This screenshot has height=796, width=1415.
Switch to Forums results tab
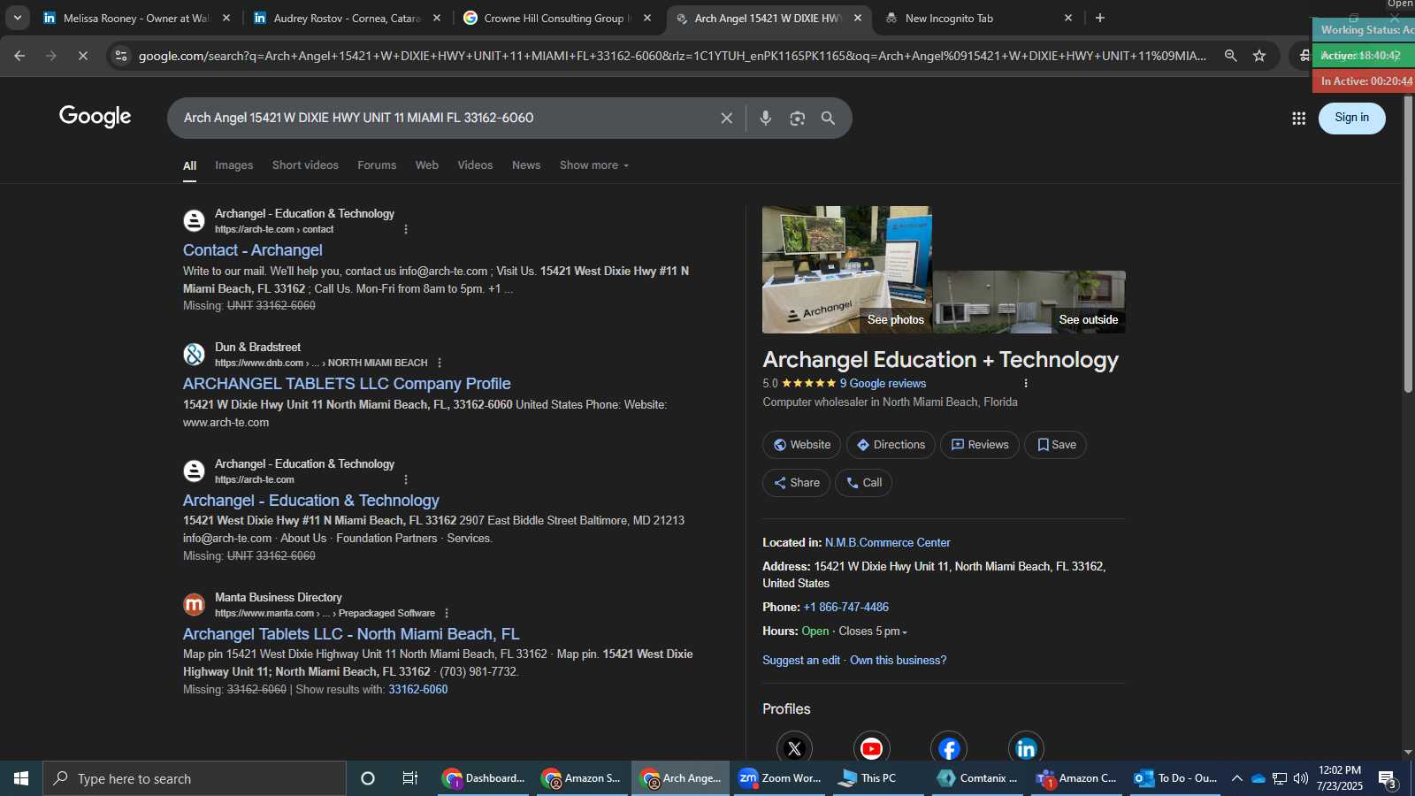click(x=377, y=165)
